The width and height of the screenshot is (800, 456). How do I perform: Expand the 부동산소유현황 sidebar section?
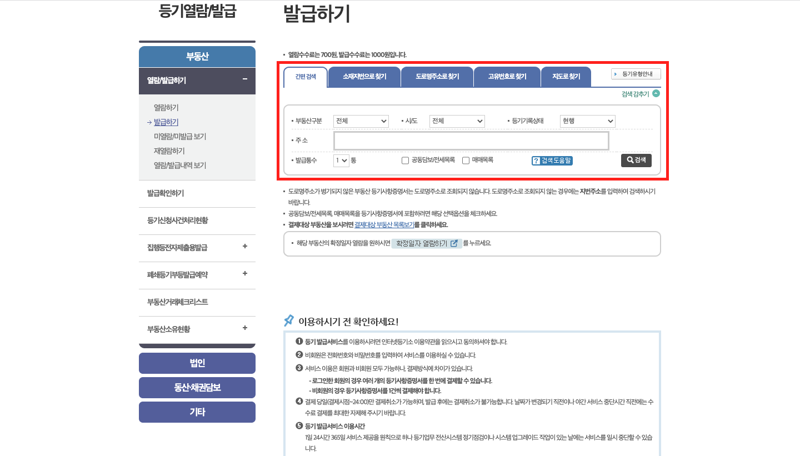pyautogui.click(x=197, y=329)
